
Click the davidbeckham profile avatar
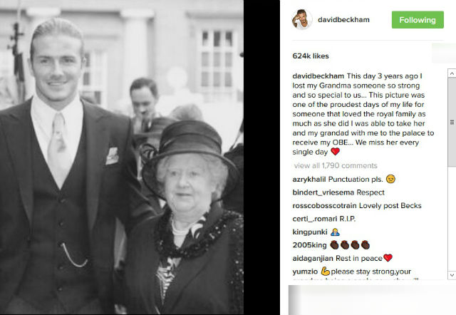click(x=302, y=19)
